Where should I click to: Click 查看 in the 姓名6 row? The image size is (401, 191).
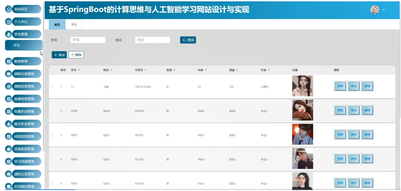tap(340, 159)
